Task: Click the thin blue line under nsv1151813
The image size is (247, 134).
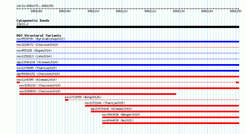Action: (128, 59)
